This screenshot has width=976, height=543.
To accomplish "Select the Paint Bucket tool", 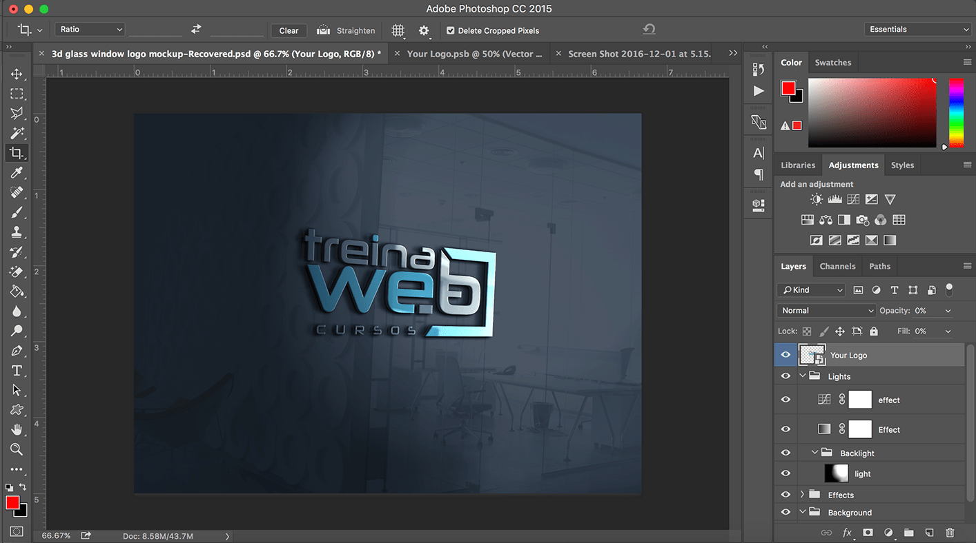I will 17,291.
